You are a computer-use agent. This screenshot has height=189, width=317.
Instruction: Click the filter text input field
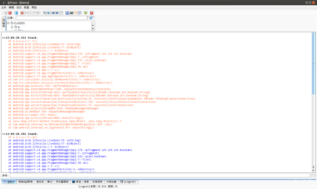pyautogui.click(x=52, y=18)
